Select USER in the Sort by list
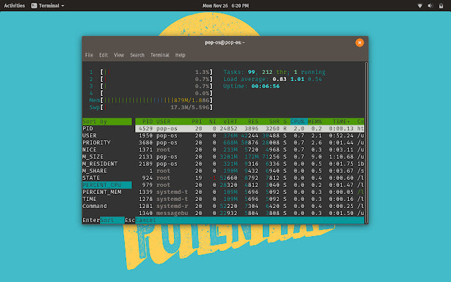 (107, 135)
